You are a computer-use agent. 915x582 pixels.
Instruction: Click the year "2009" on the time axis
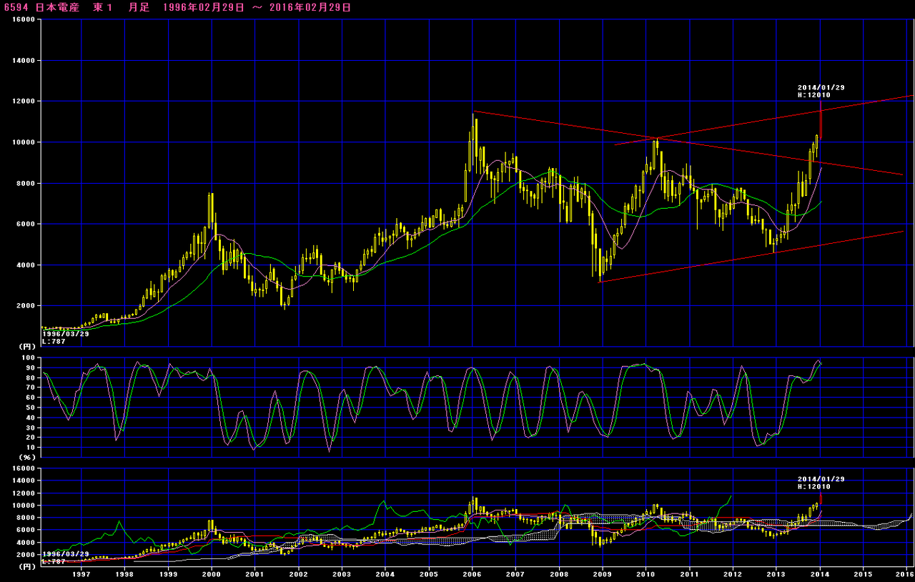603,573
